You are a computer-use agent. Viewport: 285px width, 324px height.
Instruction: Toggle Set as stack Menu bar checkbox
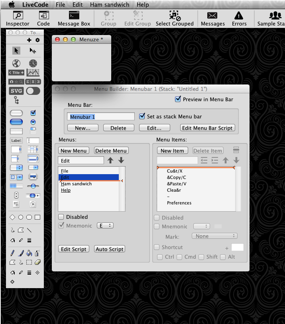point(142,116)
